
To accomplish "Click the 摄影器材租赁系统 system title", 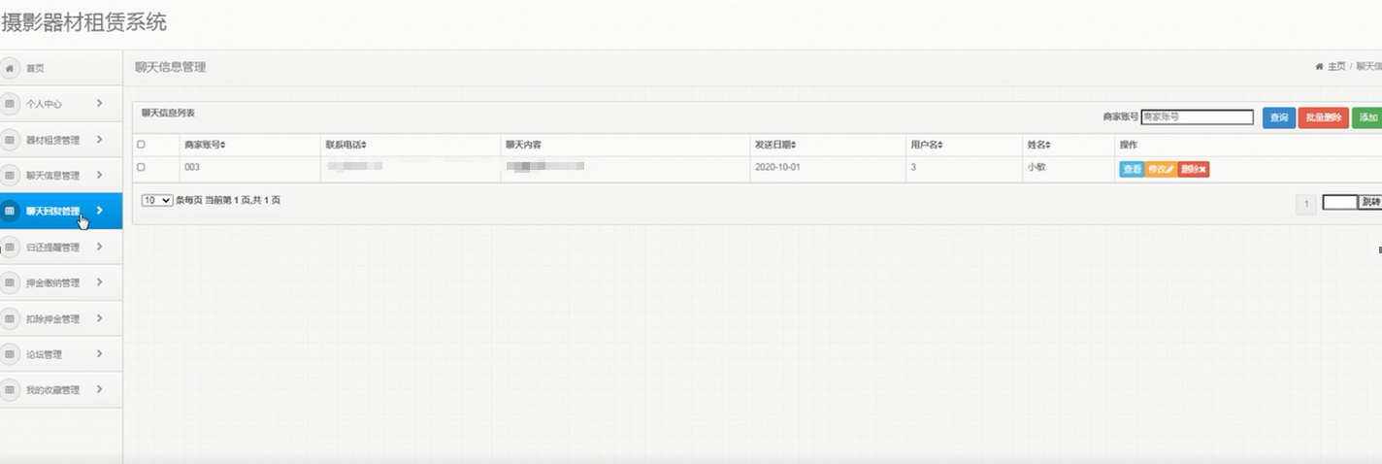I will [83, 21].
